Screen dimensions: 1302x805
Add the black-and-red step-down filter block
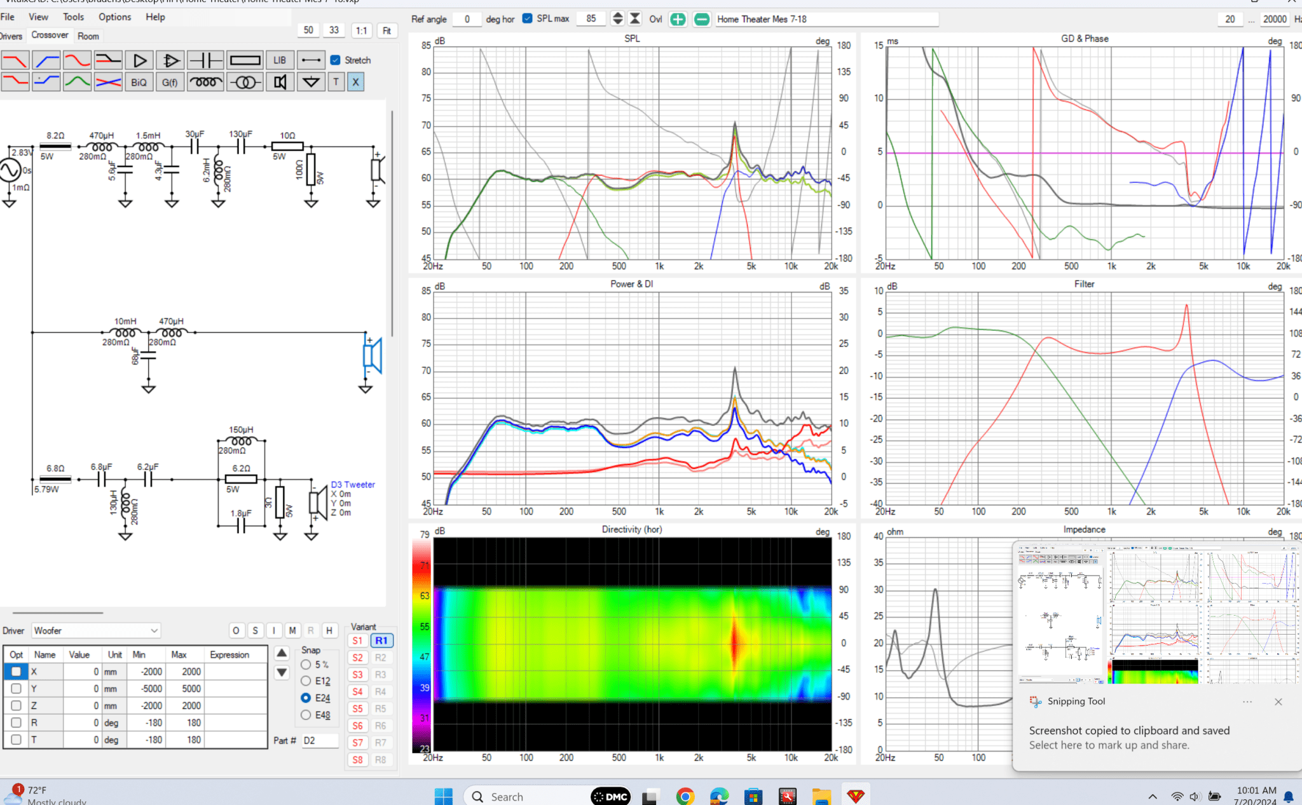coord(108,60)
